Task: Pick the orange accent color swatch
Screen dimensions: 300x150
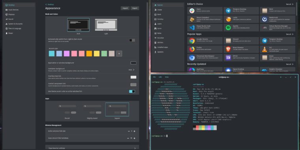Action: tap(89, 54)
